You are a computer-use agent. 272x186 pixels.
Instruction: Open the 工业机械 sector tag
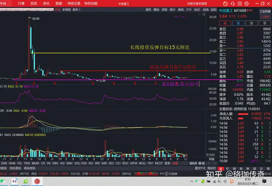tap(265, 11)
